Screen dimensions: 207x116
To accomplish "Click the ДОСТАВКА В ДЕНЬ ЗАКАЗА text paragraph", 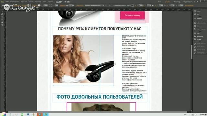I will 134,75.
